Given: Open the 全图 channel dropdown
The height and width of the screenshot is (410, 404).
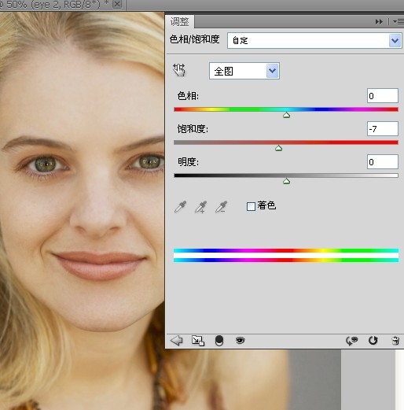Looking at the screenshot, I should coord(244,71).
